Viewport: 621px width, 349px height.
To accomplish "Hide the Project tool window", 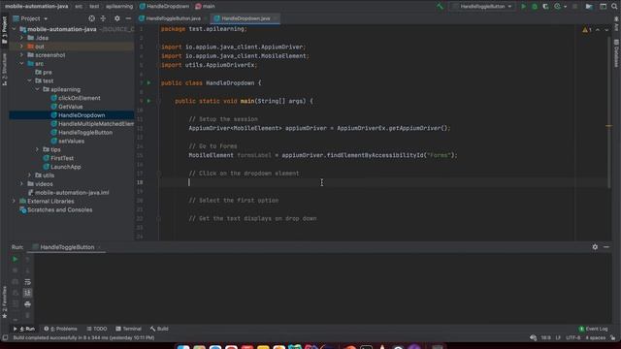I will click(128, 18).
